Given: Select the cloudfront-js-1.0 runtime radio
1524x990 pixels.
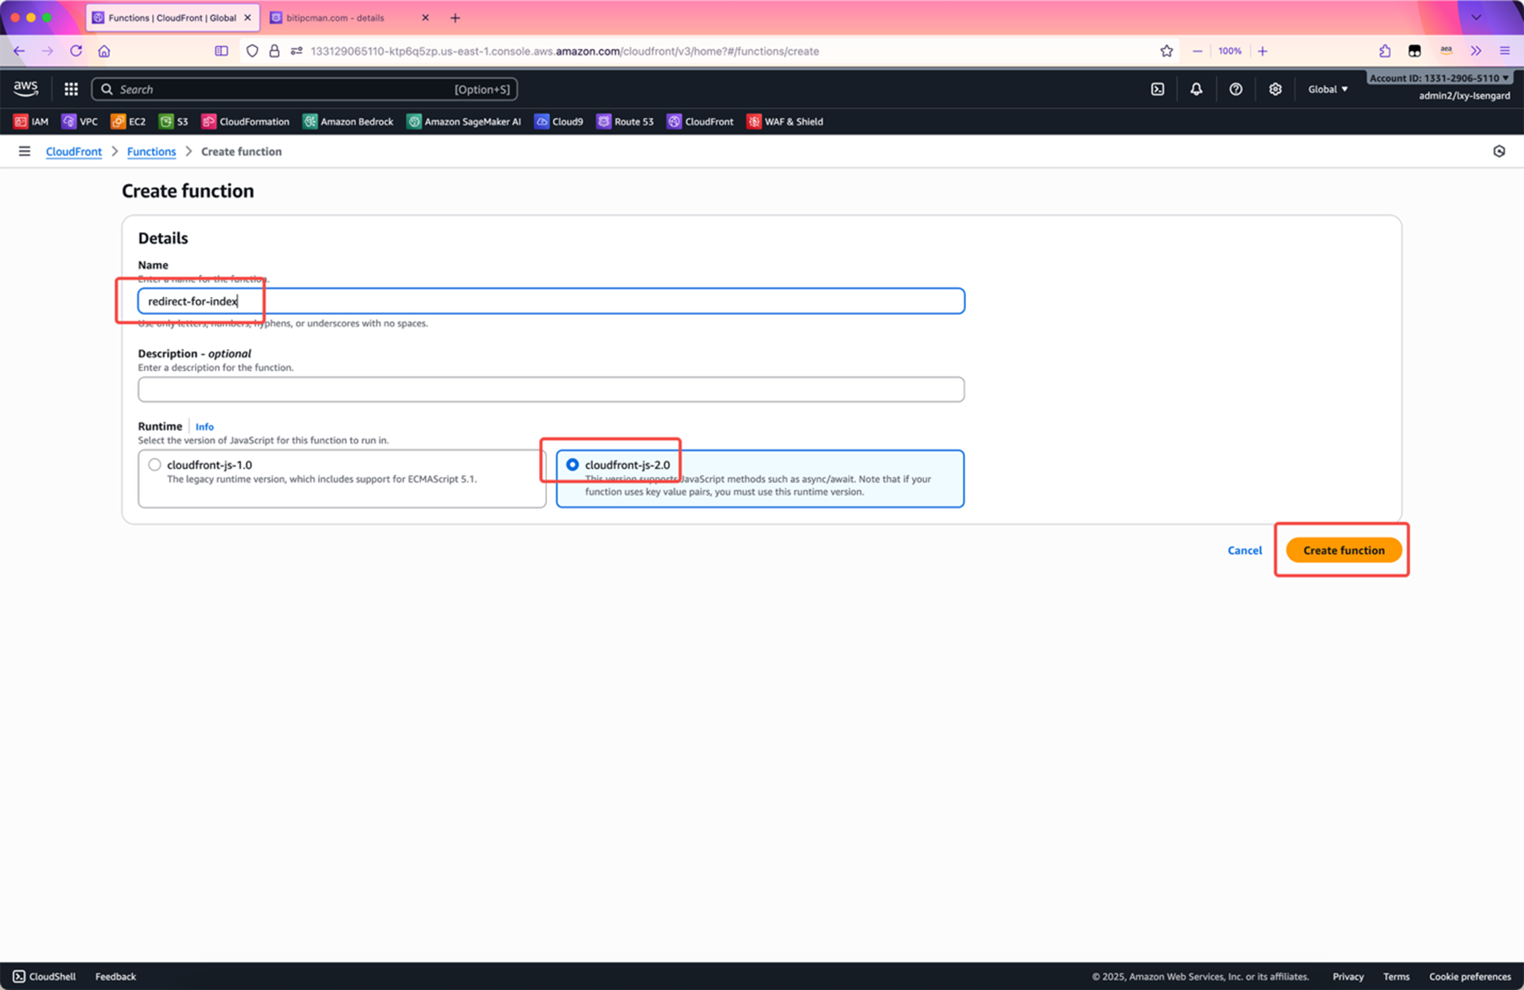Looking at the screenshot, I should pyautogui.click(x=154, y=465).
